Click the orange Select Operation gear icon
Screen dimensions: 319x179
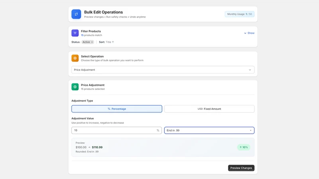pyautogui.click(x=75, y=58)
